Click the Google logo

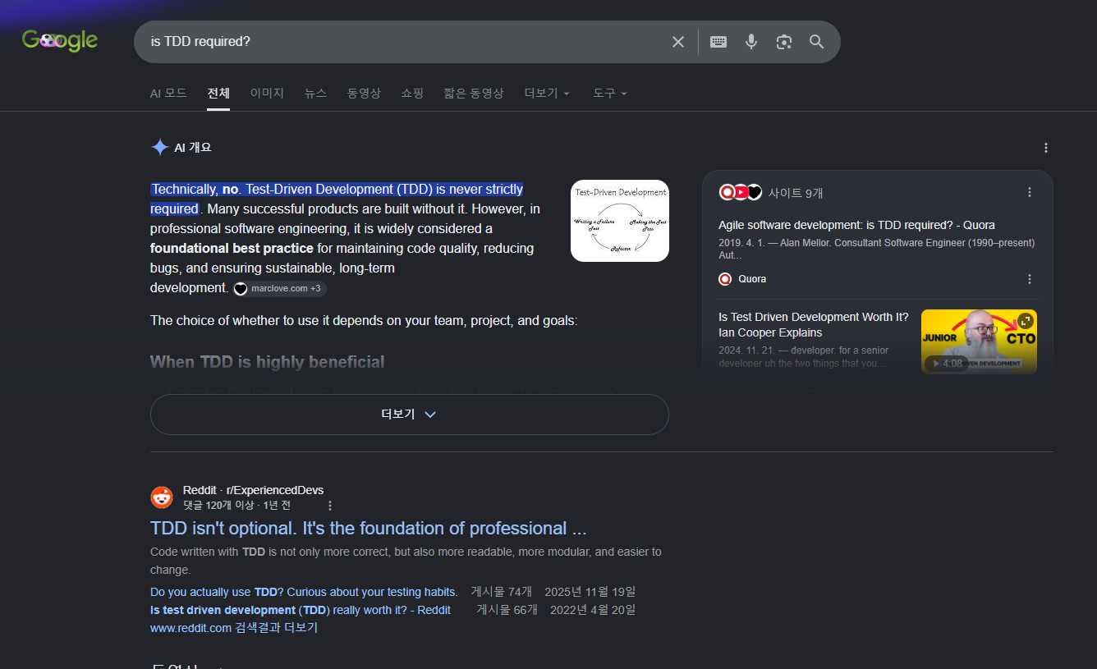(60, 40)
